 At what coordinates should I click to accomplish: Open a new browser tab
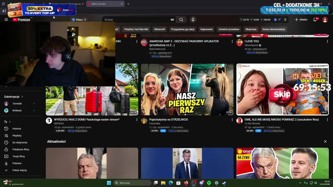click(x=128, y=4)
